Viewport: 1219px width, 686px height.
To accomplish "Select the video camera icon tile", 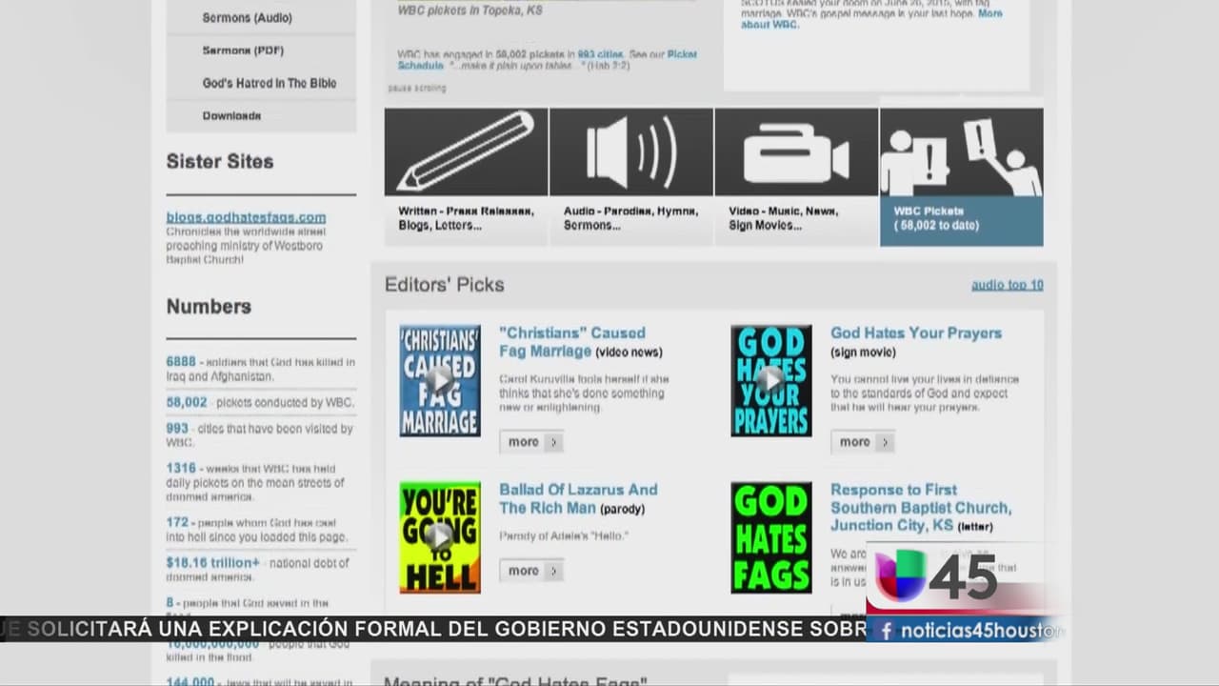I will click(795, 151).
